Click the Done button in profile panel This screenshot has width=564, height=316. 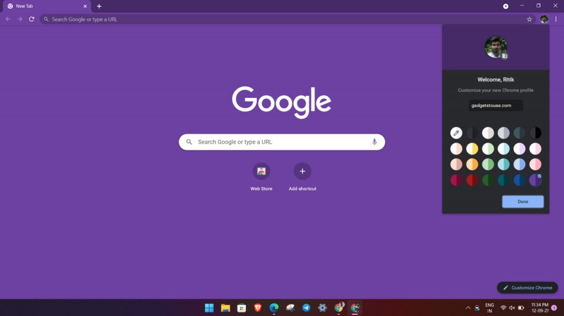click(x=523, y=202)
